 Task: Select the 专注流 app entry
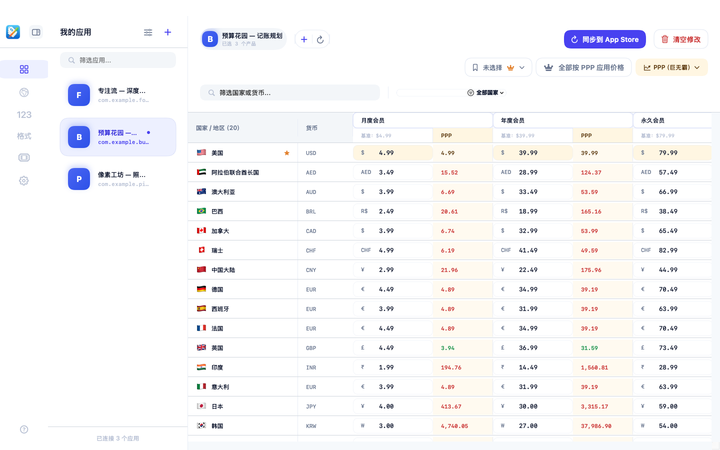tap(118, 95)
